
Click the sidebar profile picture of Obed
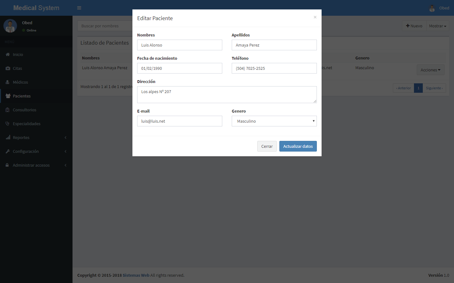(10, 26)
